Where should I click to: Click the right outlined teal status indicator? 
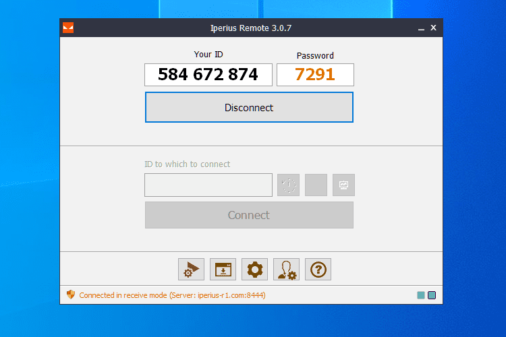432,295
